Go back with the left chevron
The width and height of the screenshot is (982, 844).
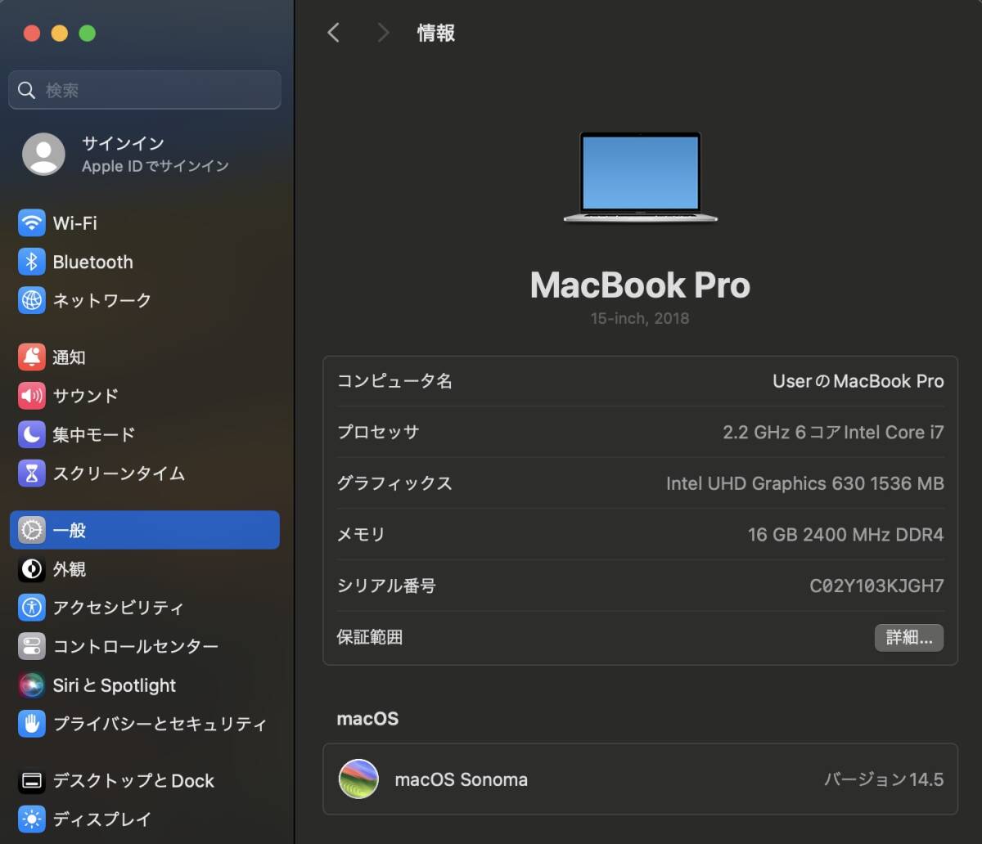point(333,33)
